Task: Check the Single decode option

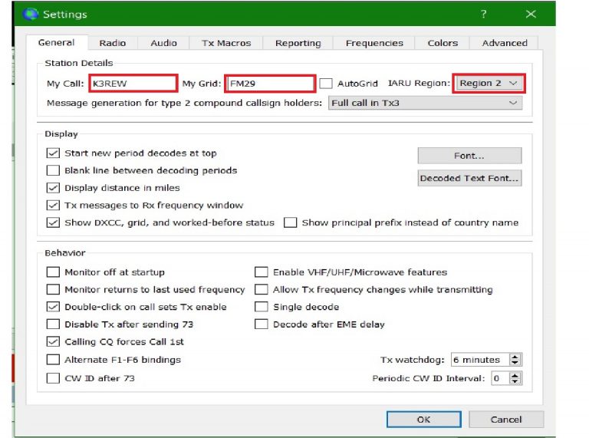Action: (262, 307)
